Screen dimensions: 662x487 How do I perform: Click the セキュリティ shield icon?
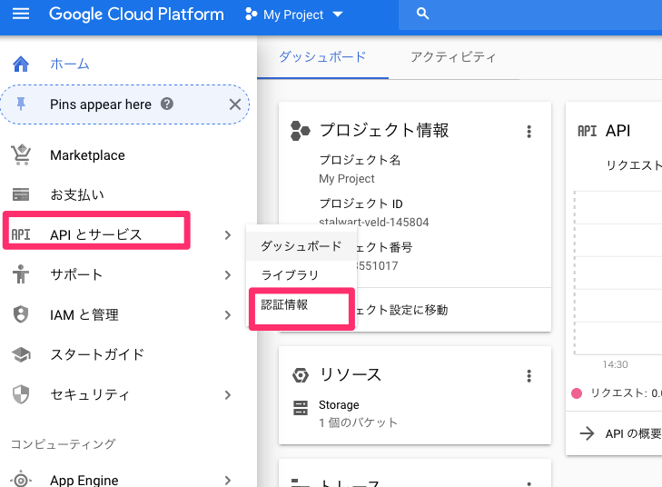21,394
